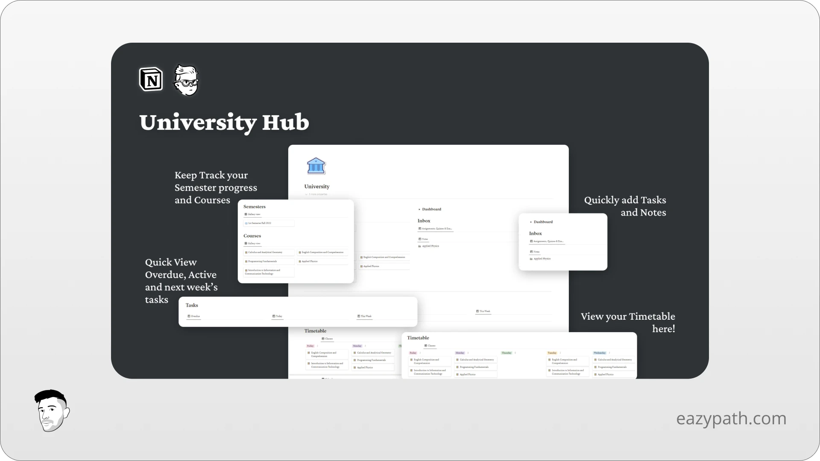Select This Week tab on the background page

(483, 311)
